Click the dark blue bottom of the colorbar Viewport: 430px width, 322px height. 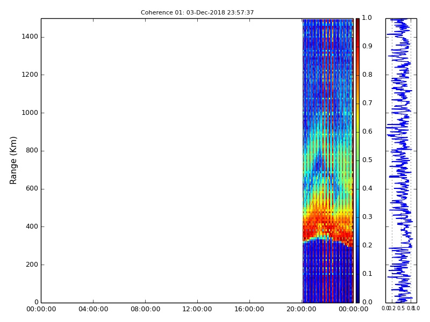pos(357,297)
